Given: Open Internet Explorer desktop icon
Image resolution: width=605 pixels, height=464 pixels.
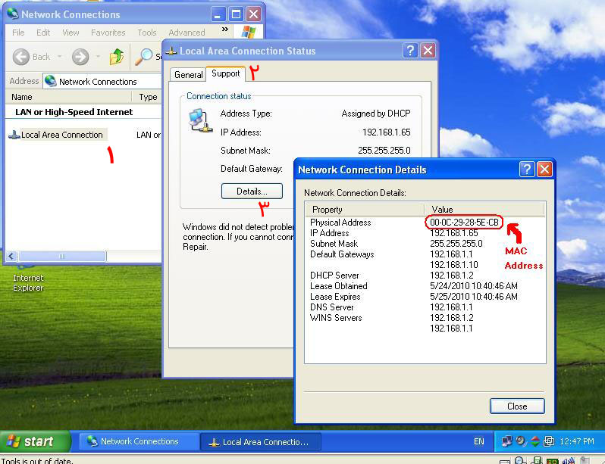Looking at the screenshot, I should click(x=28, y=278).
